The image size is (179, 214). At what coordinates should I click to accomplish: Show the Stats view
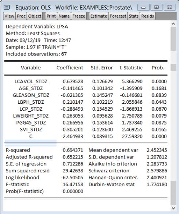134,16
